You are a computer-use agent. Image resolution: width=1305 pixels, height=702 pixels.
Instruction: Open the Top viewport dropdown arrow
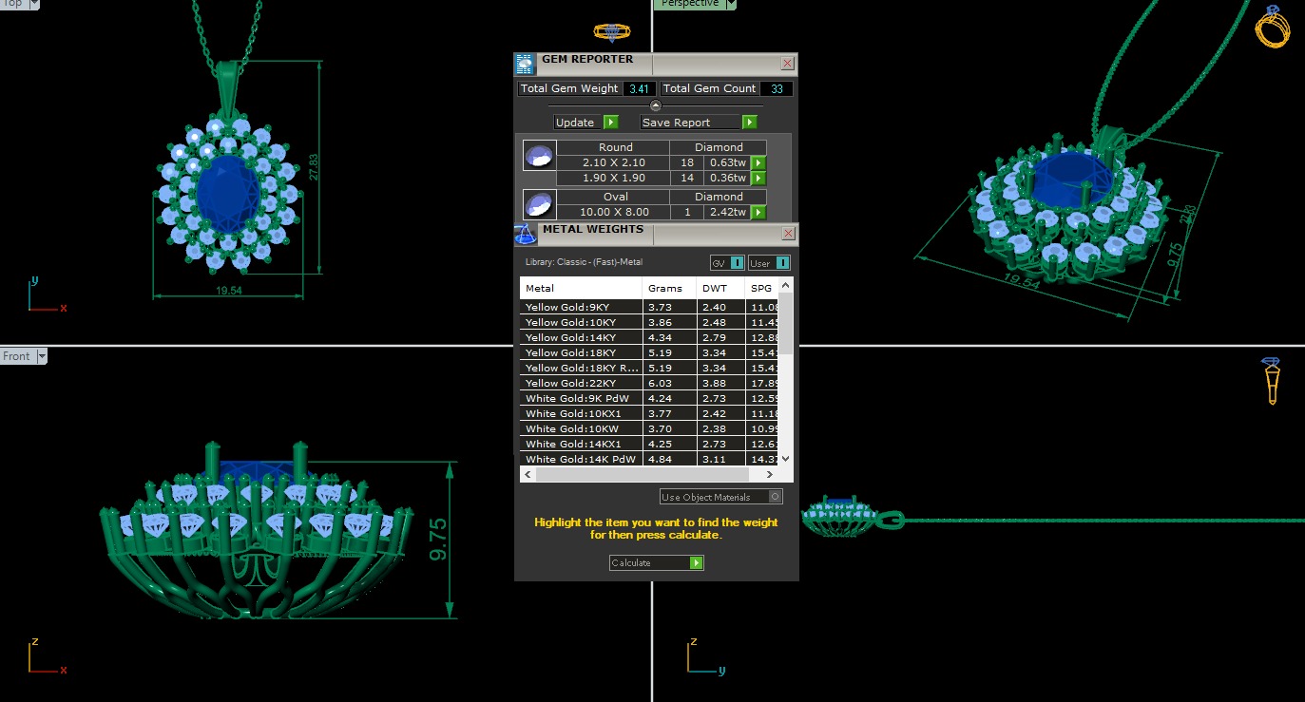pos(34,4)
